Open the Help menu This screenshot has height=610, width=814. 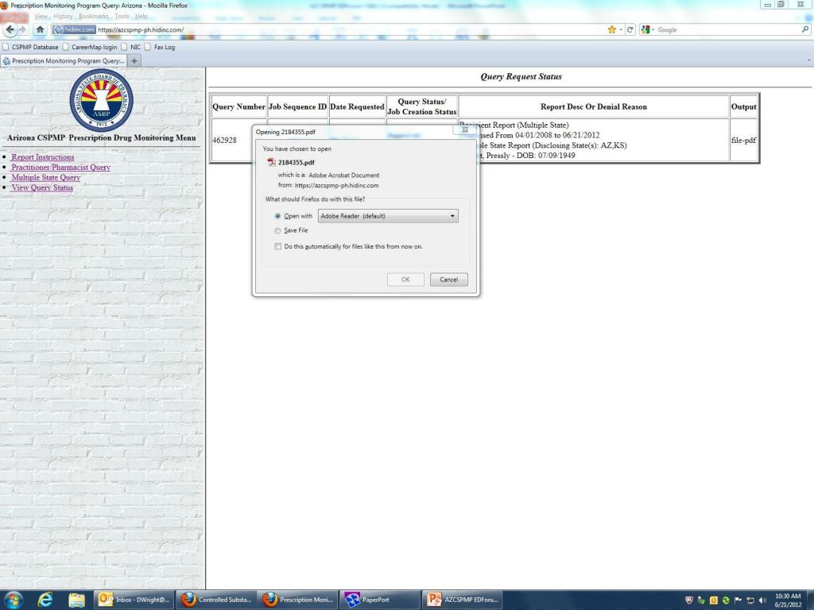(141, 16)
